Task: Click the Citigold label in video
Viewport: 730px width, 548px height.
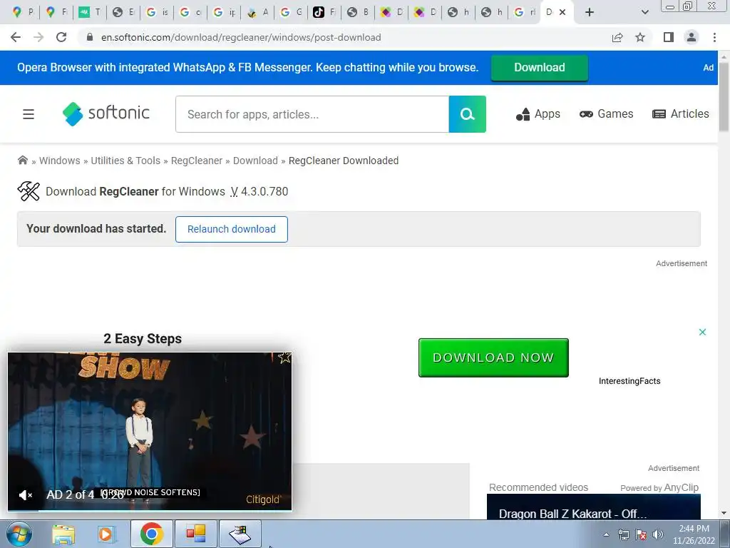Action: (x=263, y=499)
